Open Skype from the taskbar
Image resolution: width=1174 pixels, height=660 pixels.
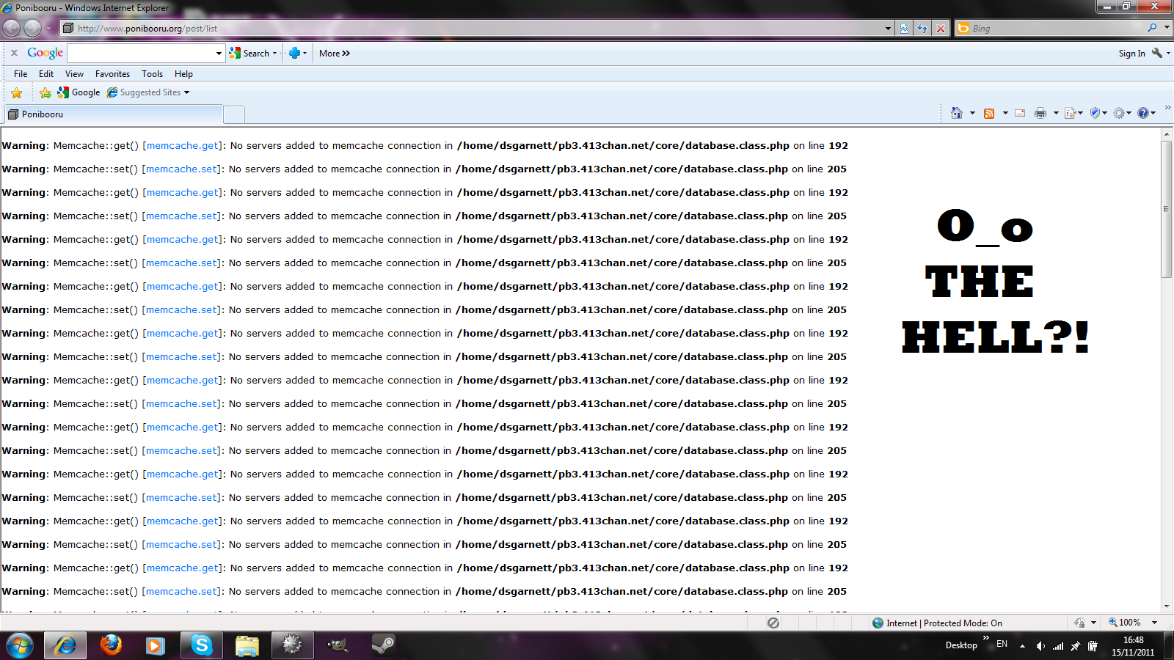[201, 645]
